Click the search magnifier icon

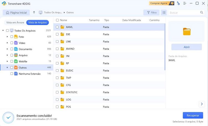[202, 13]
